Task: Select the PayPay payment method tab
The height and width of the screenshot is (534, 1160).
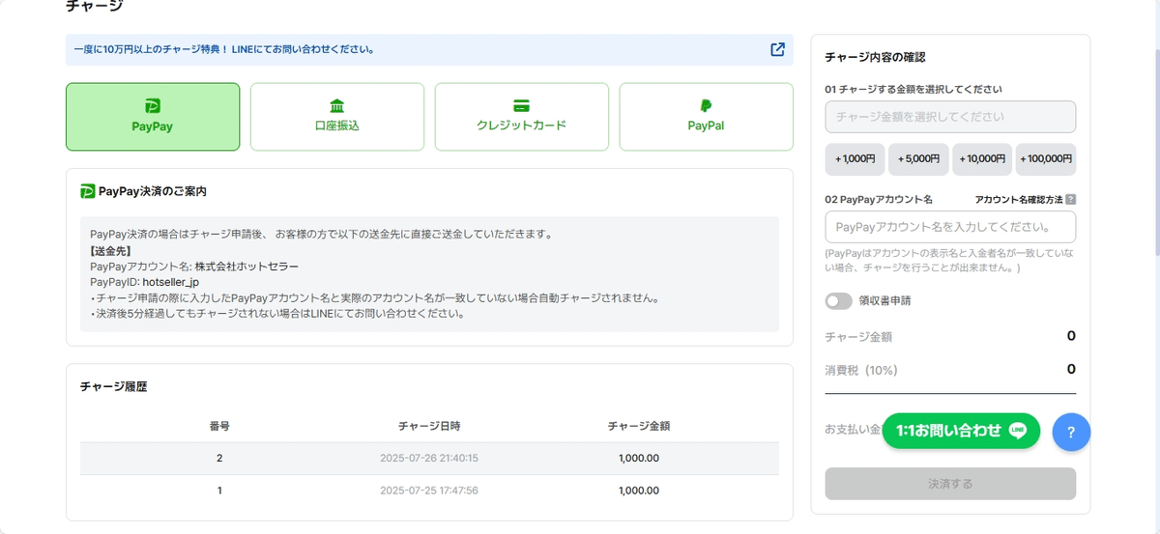Action: tap(153, 117)
